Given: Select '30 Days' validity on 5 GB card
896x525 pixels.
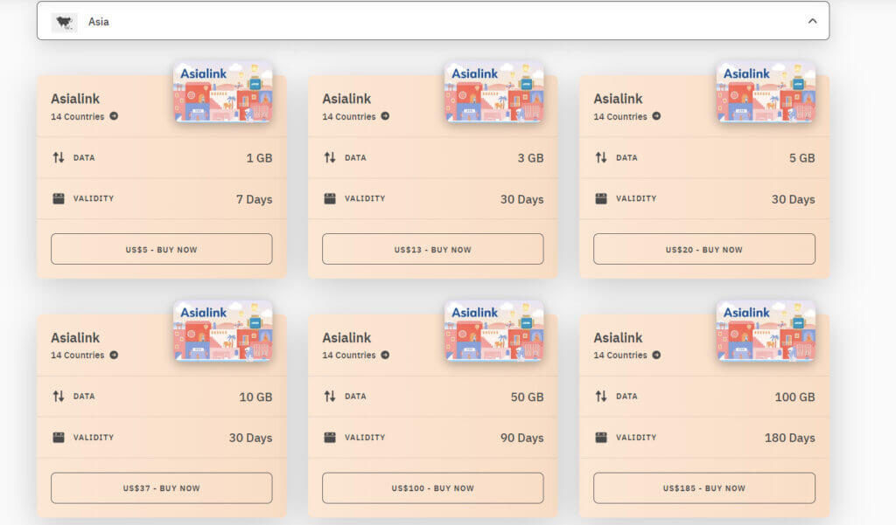Looking at the screenshot, I should (794, 199).
